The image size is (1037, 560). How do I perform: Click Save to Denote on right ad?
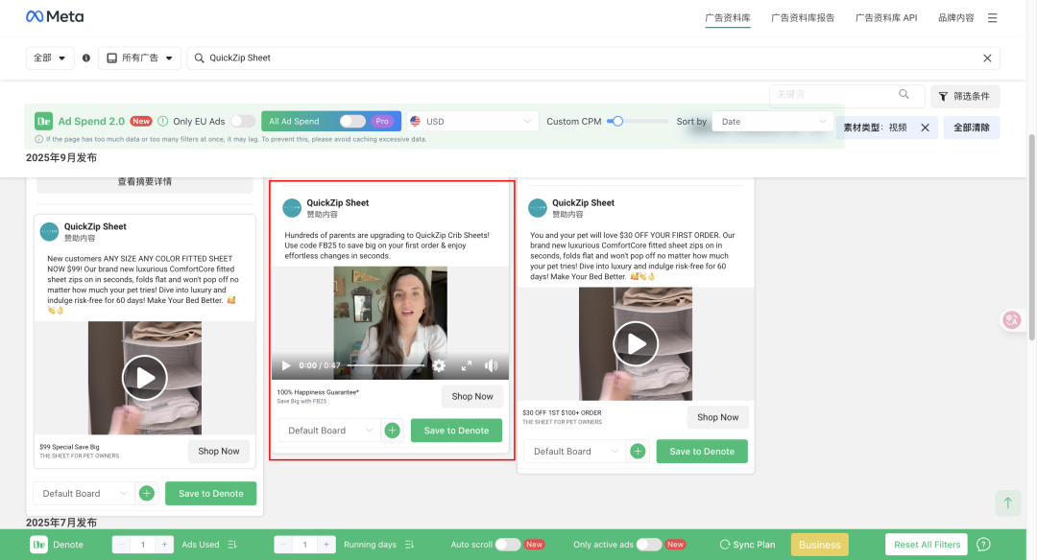[701, 452]
